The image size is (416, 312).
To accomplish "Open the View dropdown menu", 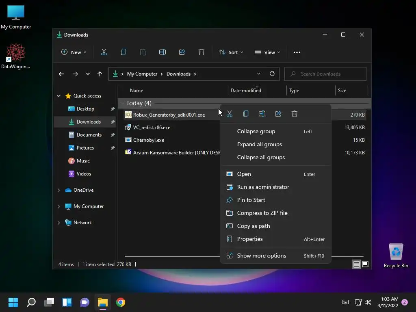I will point(267,52).
